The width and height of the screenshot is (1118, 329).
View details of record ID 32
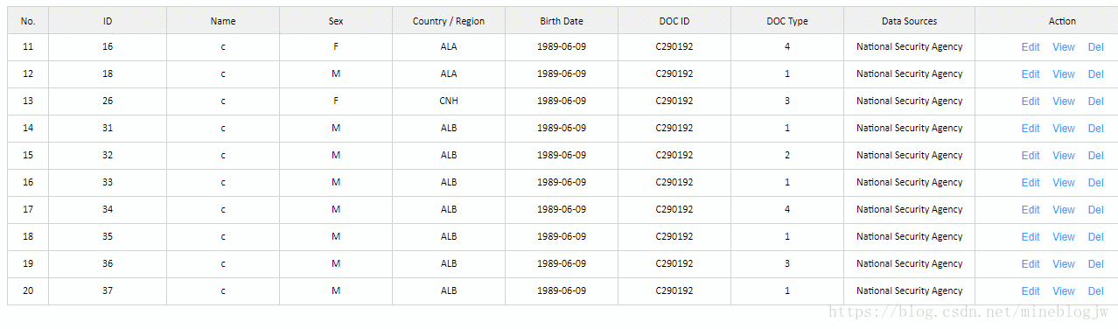[x=1064, y=156]
